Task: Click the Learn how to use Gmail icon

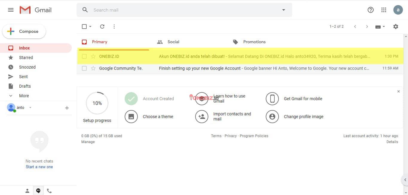Action: (x=202, y=99)
